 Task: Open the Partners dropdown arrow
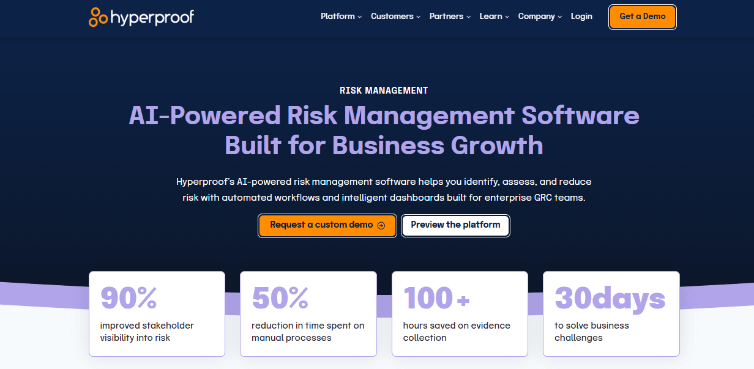[x=469, y=17]
